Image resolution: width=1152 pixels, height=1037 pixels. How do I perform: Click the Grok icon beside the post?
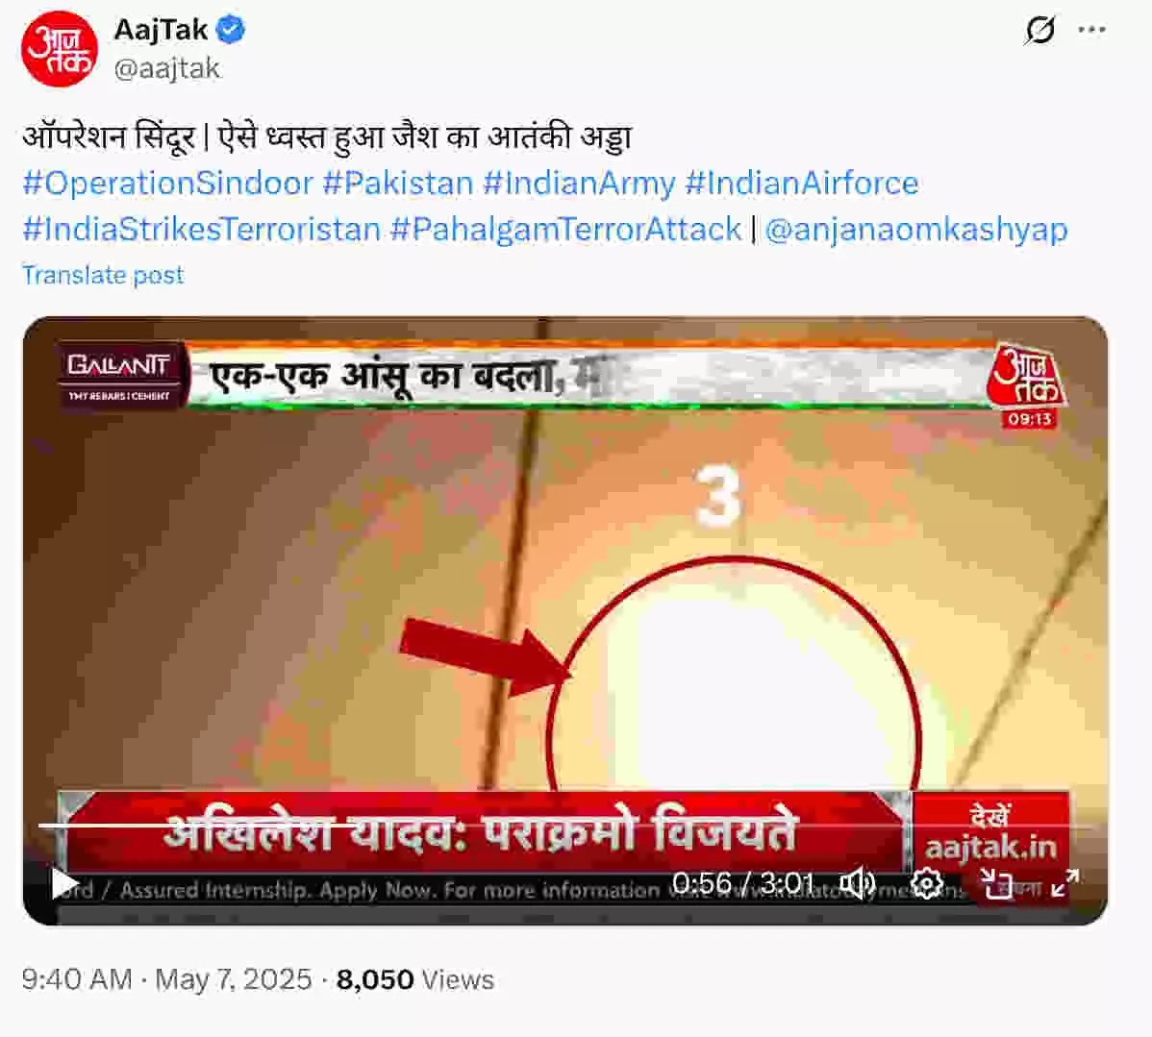[1039, 30]
